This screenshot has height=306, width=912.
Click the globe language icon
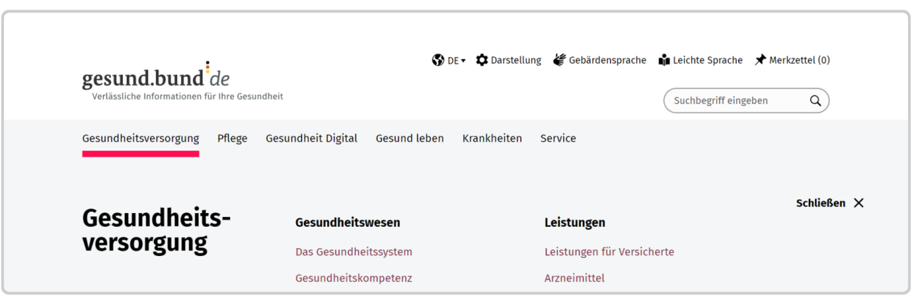point(438,60)
